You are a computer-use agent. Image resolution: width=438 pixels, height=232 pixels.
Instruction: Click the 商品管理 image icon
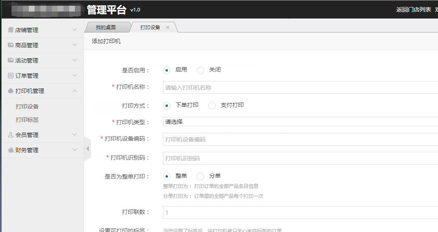coord(11,45)
